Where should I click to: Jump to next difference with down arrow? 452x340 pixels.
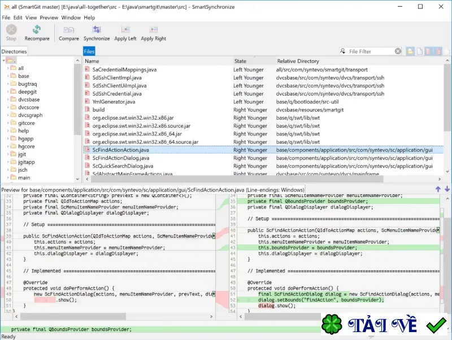[447, 189]
